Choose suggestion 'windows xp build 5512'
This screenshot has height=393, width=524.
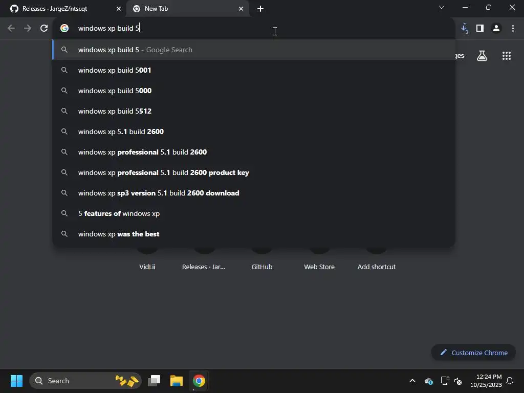click(254, 111)
